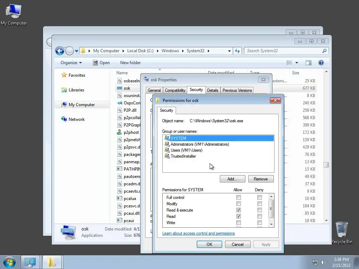359x269 pixels.
Task: Toggle the preview pane icon
Action: click(x=309, y=63)
